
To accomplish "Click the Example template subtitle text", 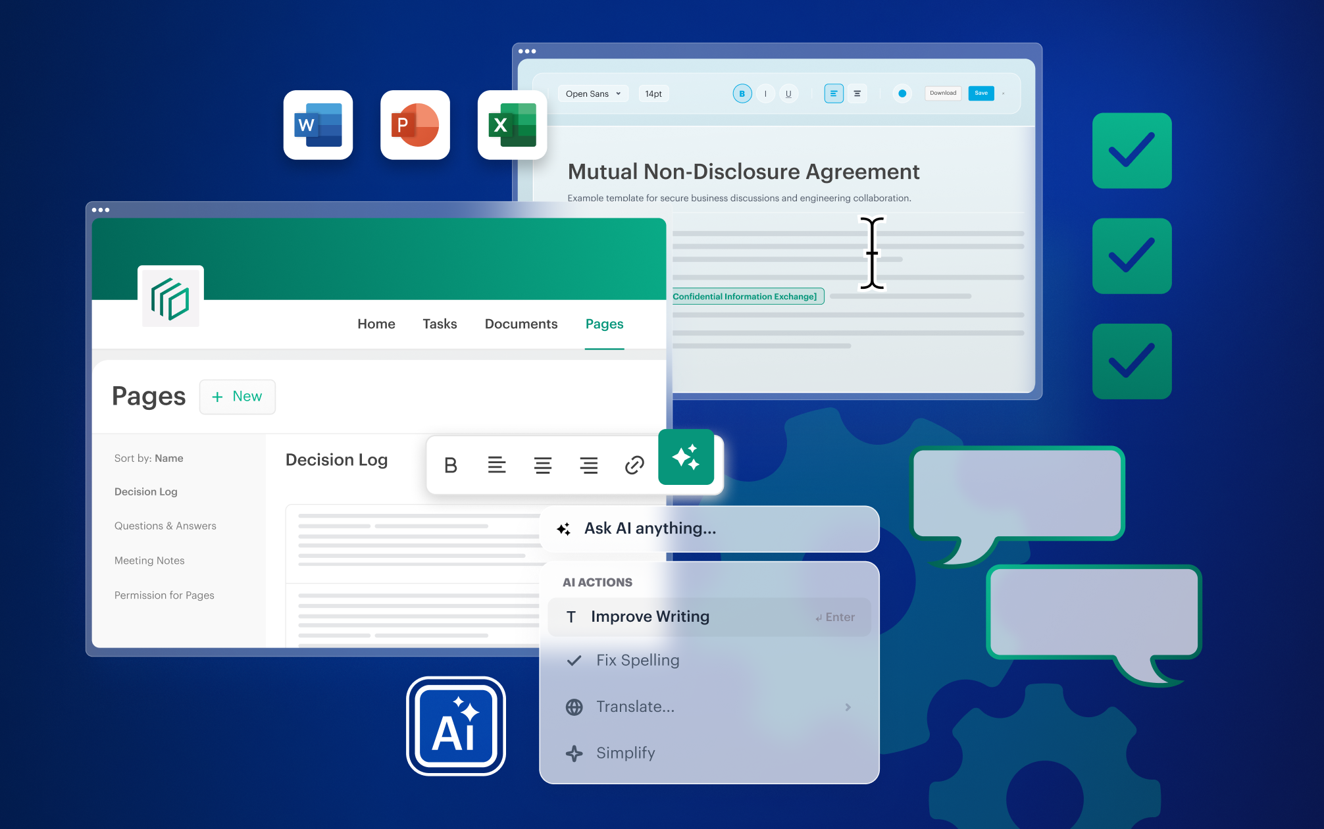I will pyautogui.click(x=739, y=198).
